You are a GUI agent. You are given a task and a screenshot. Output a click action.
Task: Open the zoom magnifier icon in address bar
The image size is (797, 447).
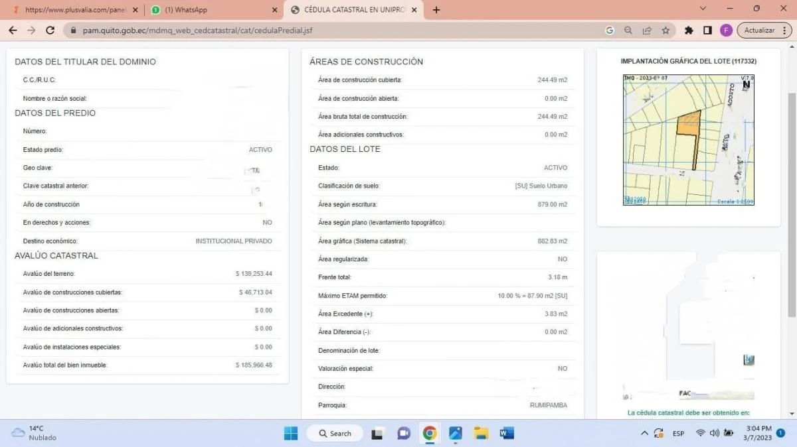(x=628, y=31)
